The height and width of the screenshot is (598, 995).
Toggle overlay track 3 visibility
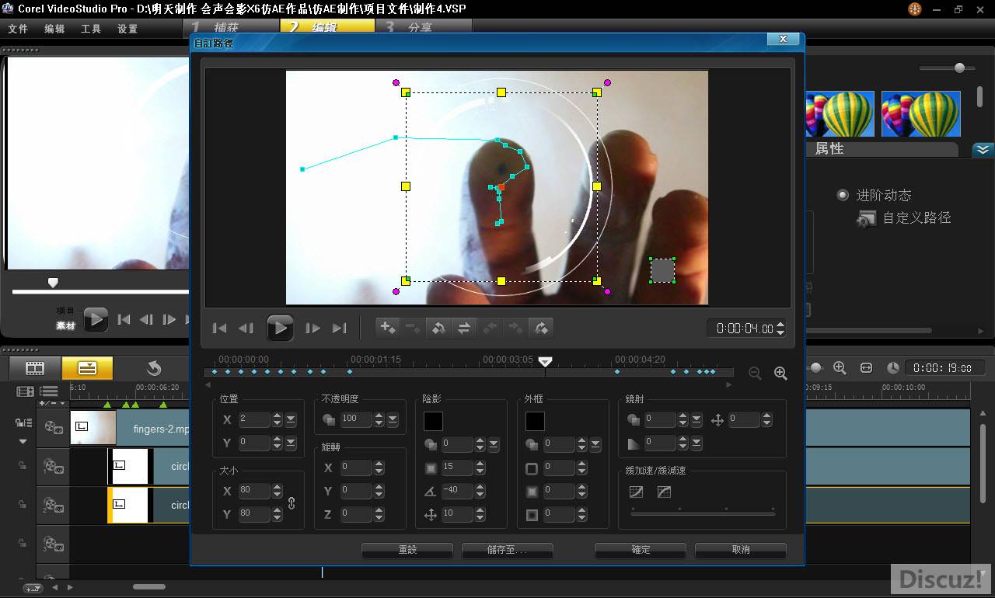click(53, 544)
